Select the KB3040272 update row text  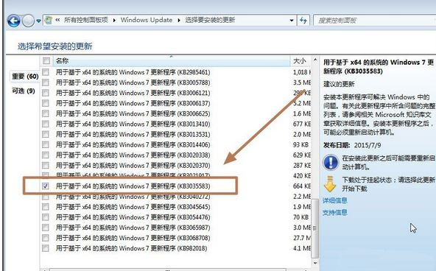tap(133, 197)
